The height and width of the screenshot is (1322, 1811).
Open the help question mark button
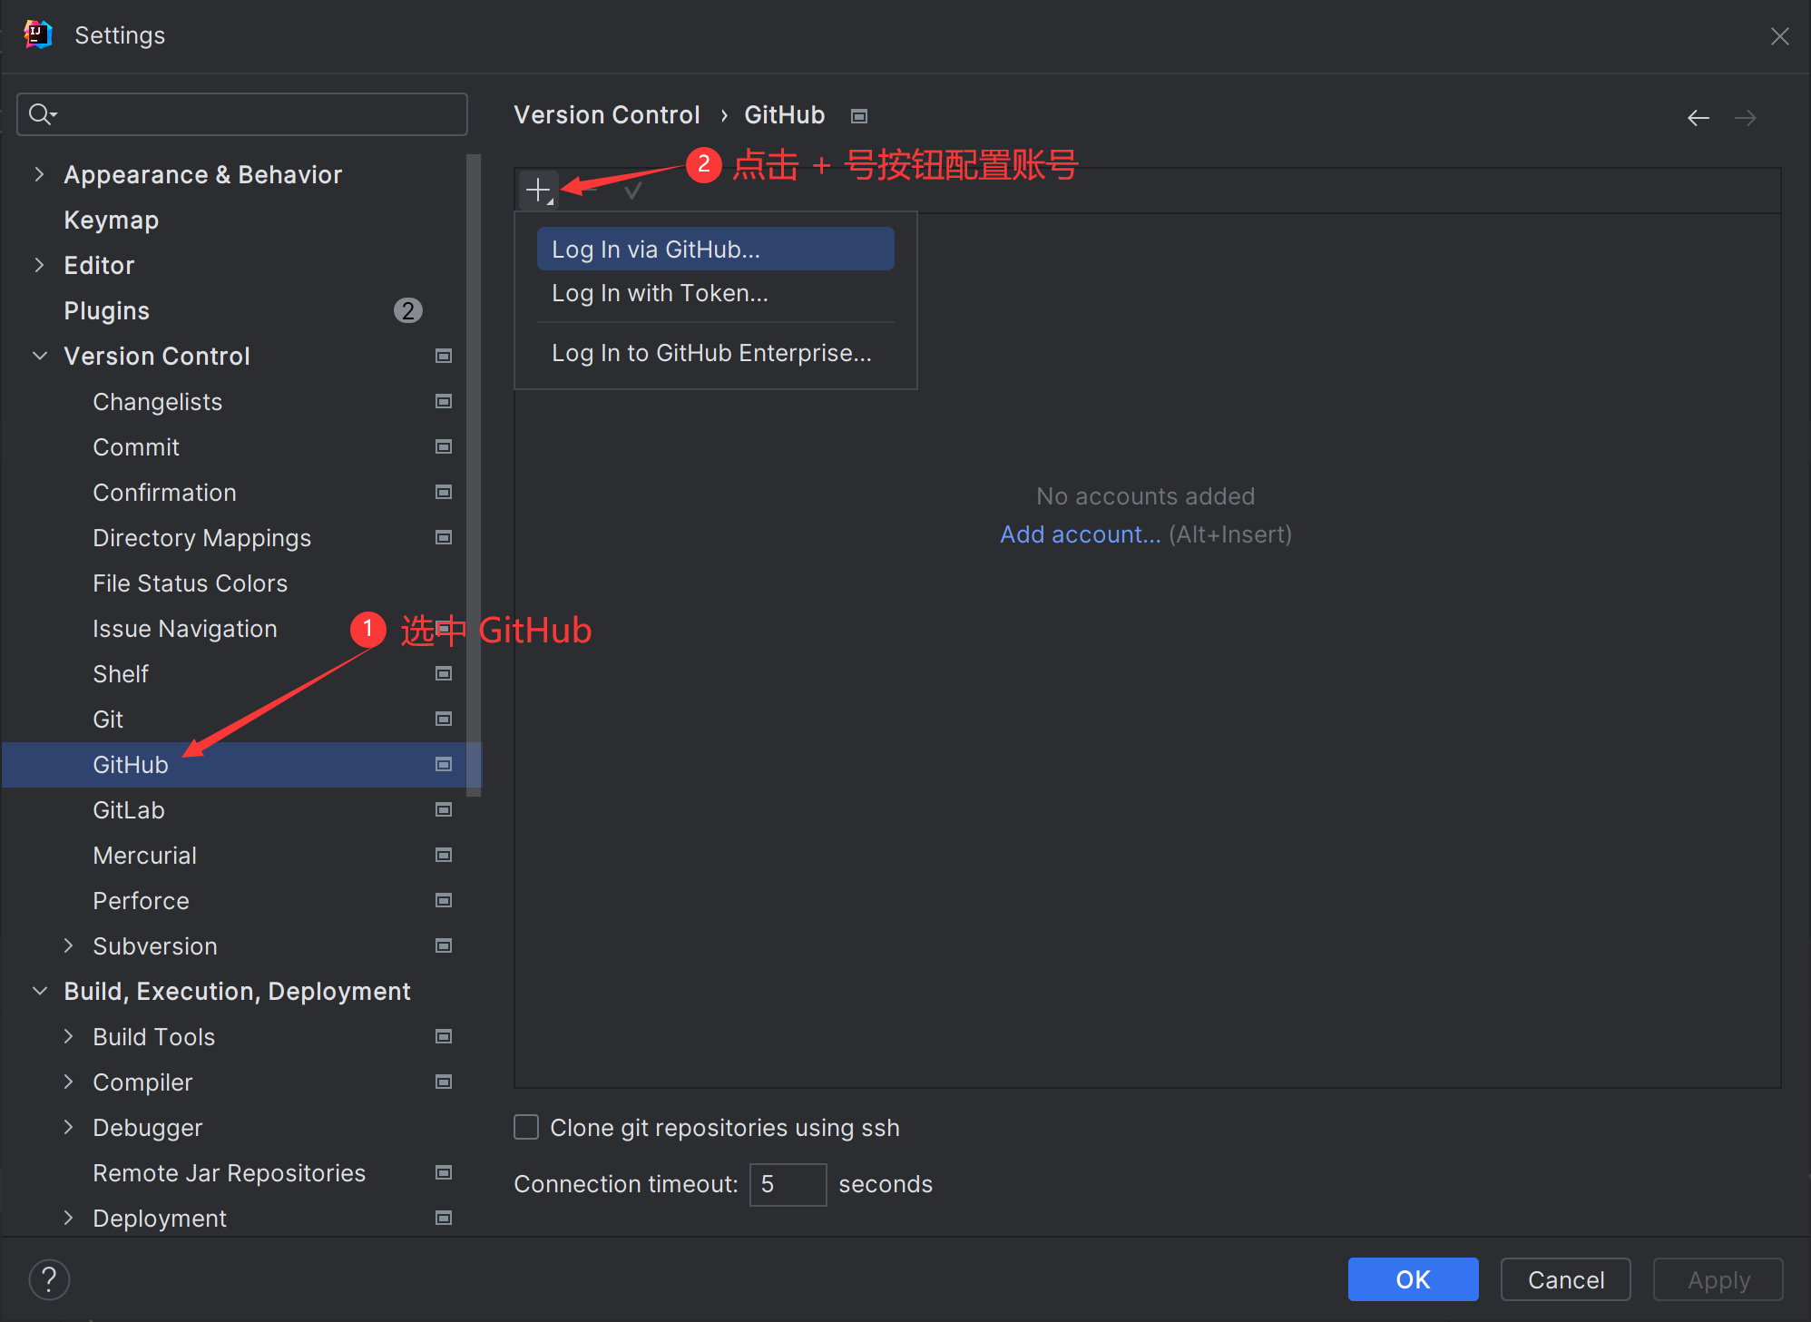click(49, 1279)
